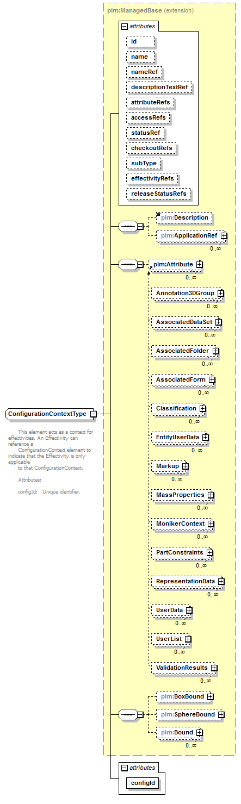Open the Markup element link
The image size is (241, 804).
[168, 466]
